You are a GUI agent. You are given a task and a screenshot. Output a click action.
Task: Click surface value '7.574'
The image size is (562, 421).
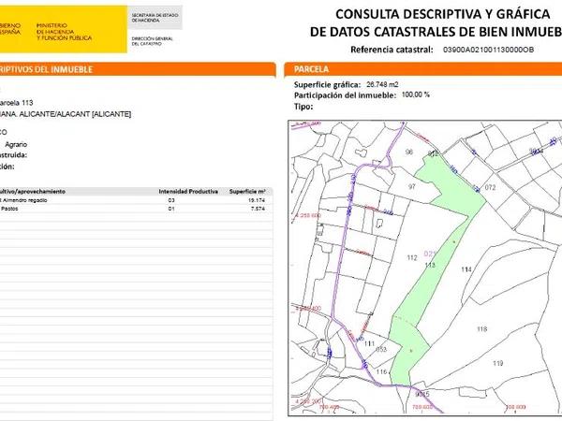click(258, 209)
